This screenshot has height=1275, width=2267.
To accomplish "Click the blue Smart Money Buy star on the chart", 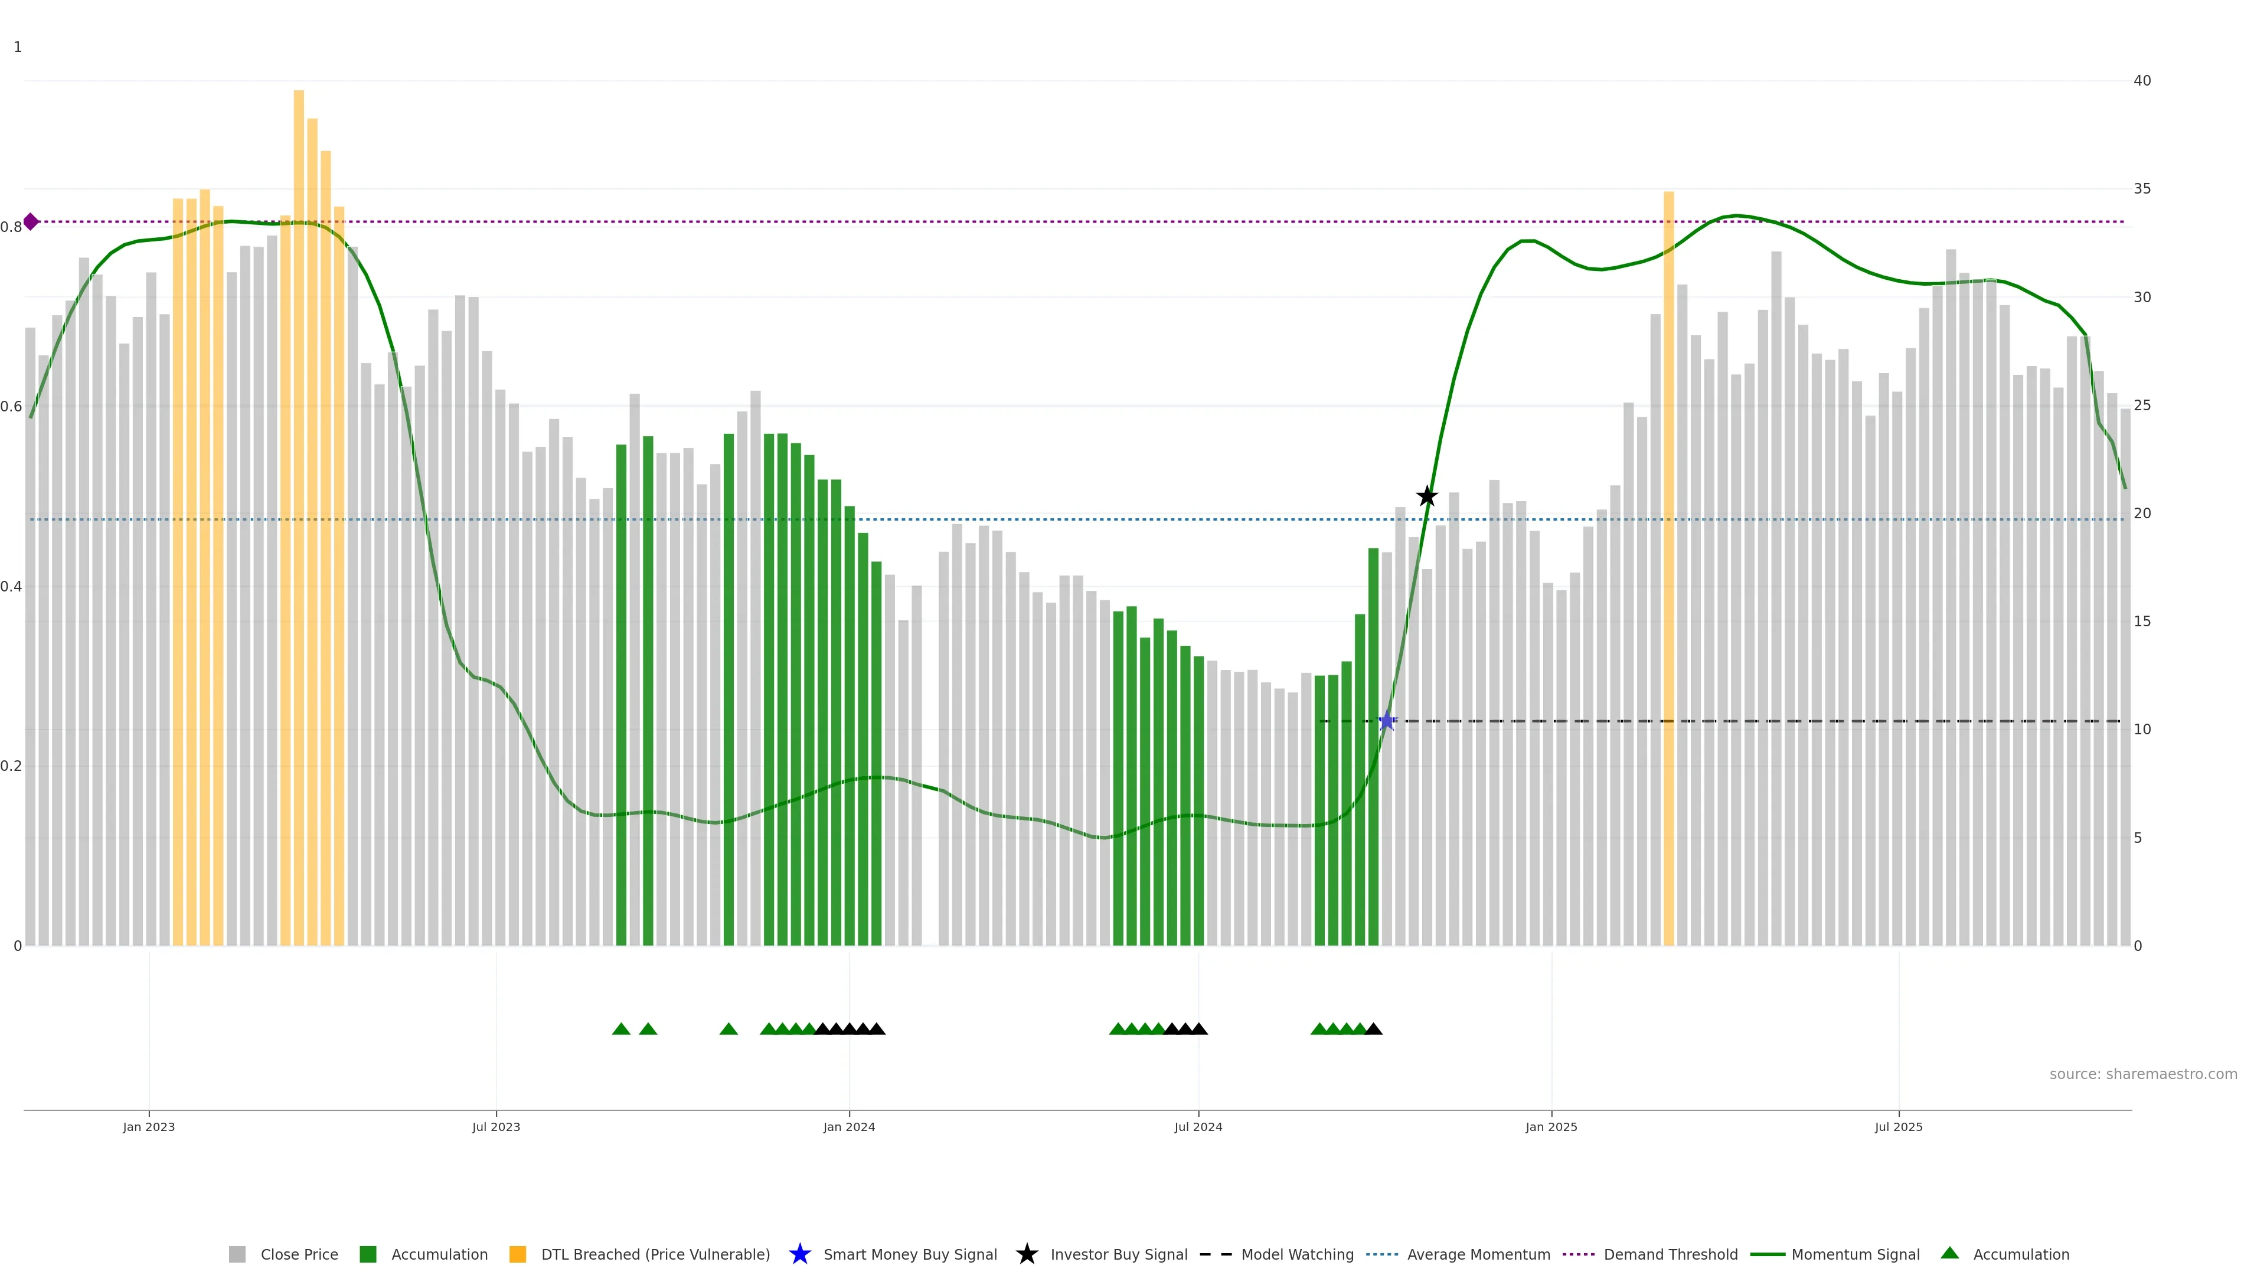I will pyautogui.click(x=1387, y=721).
